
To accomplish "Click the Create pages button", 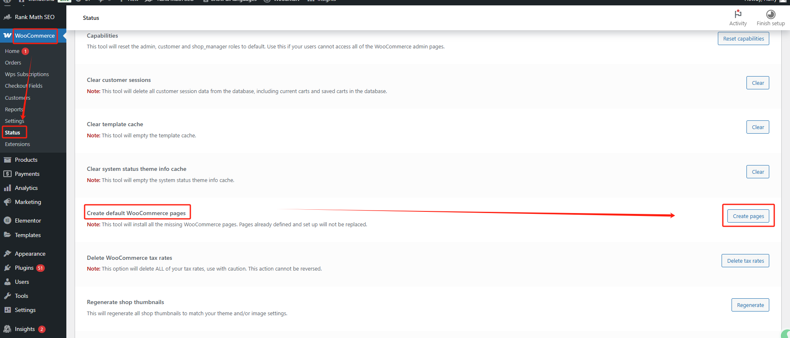I will click(x=748, y=216).
